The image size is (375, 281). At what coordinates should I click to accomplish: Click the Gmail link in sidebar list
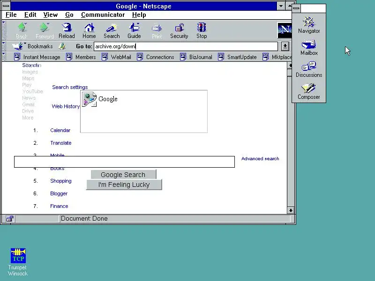click(28, 104)
